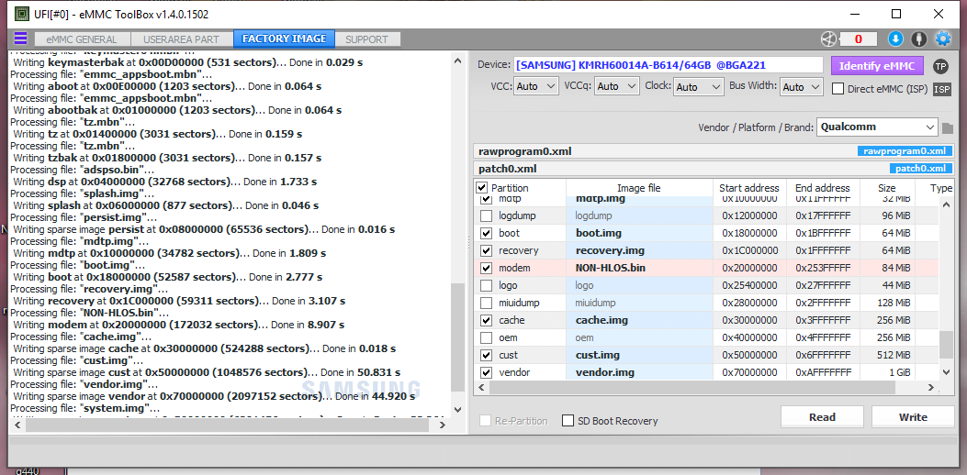Screen dimensions: 967x475
Task: Click the log horizontal scroll left arrow
Action: (17, 425)
